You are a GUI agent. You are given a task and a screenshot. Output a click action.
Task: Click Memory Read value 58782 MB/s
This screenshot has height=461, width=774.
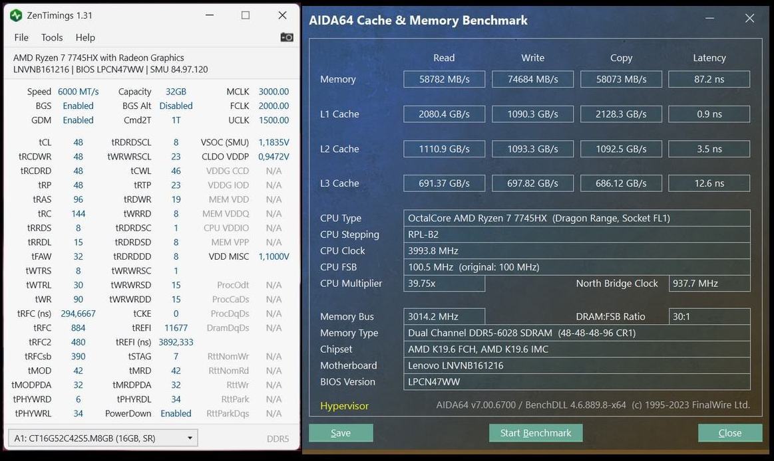445,79
